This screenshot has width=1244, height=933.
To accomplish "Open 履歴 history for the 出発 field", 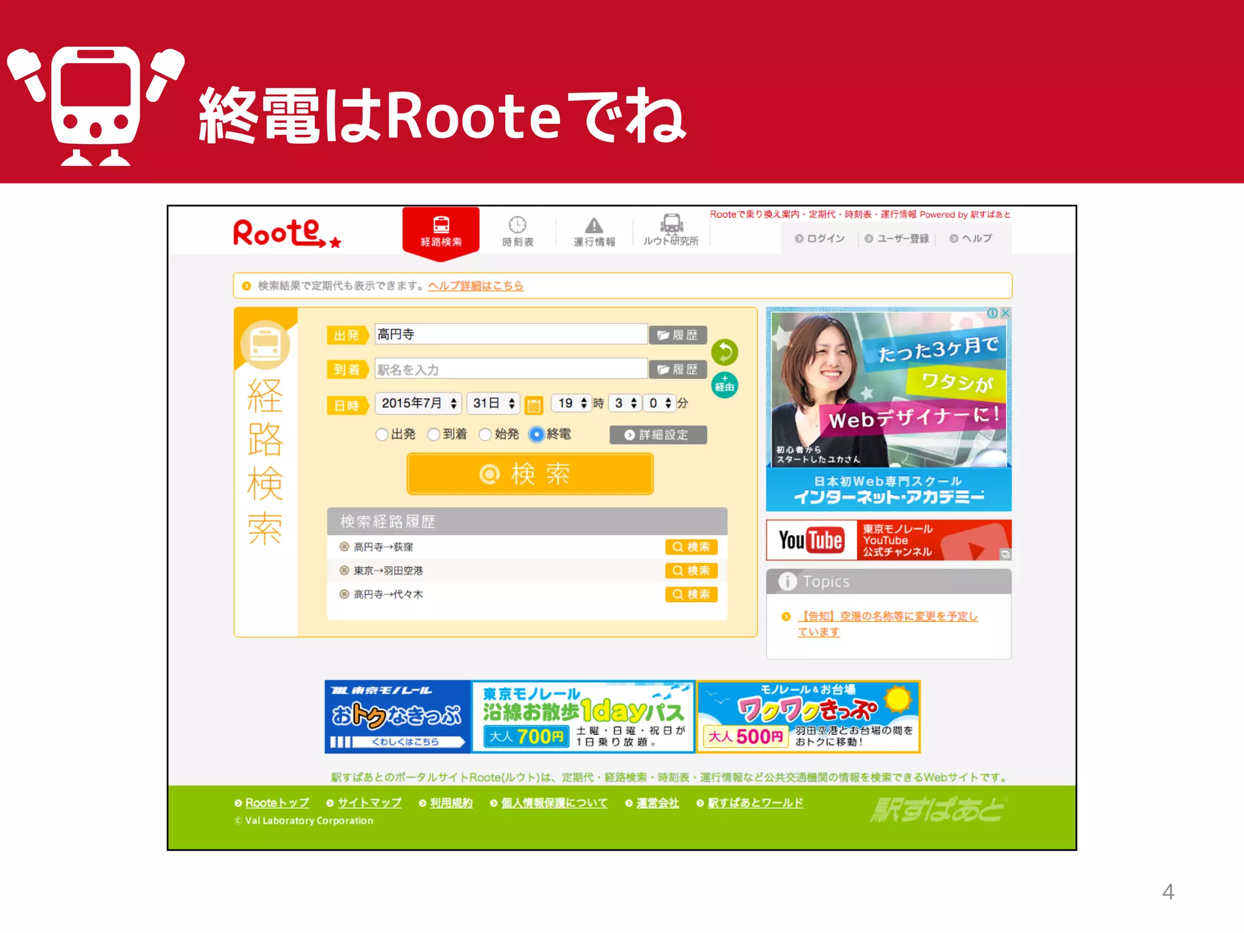I will 678,335.
